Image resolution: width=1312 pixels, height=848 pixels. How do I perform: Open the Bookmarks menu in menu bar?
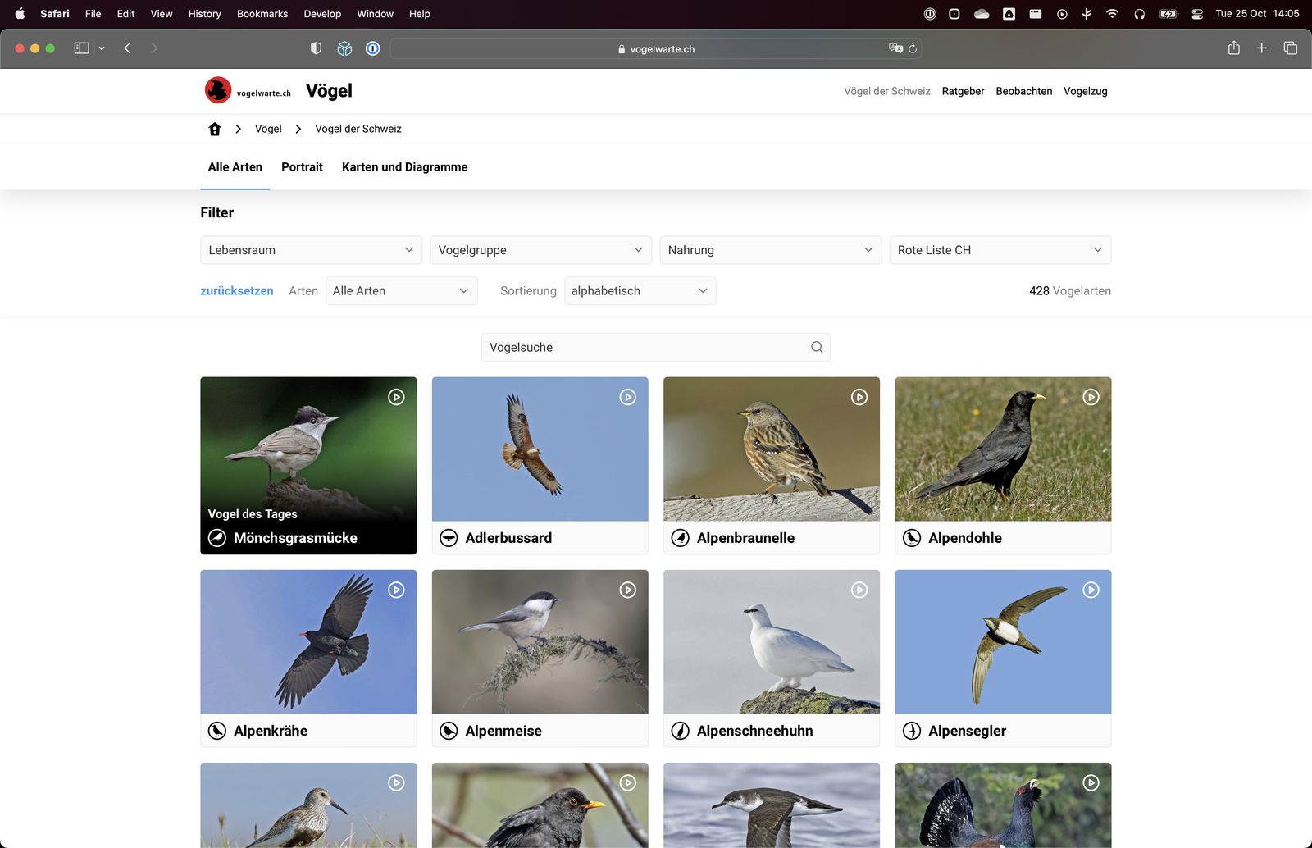click(x=262, y=14)
